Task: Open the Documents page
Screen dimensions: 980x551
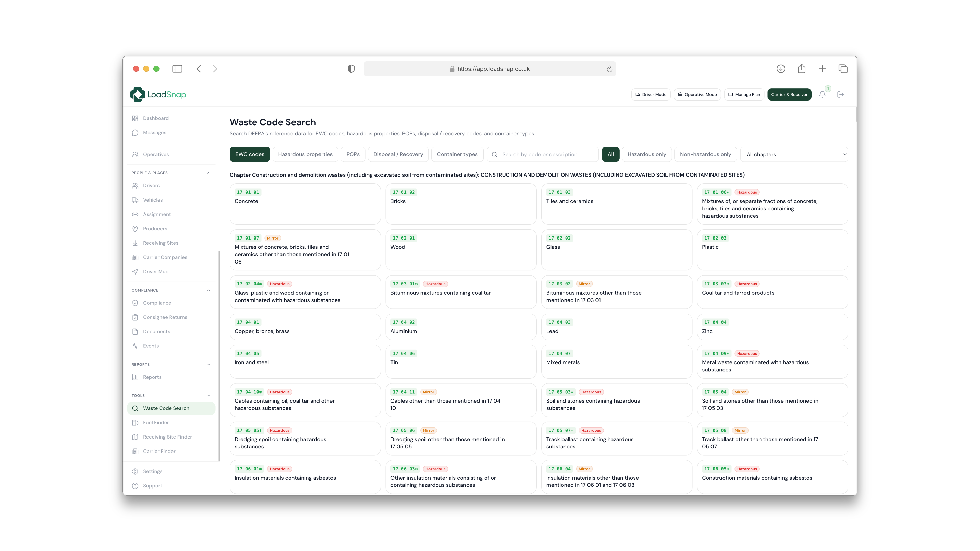Action: point(171,332)
